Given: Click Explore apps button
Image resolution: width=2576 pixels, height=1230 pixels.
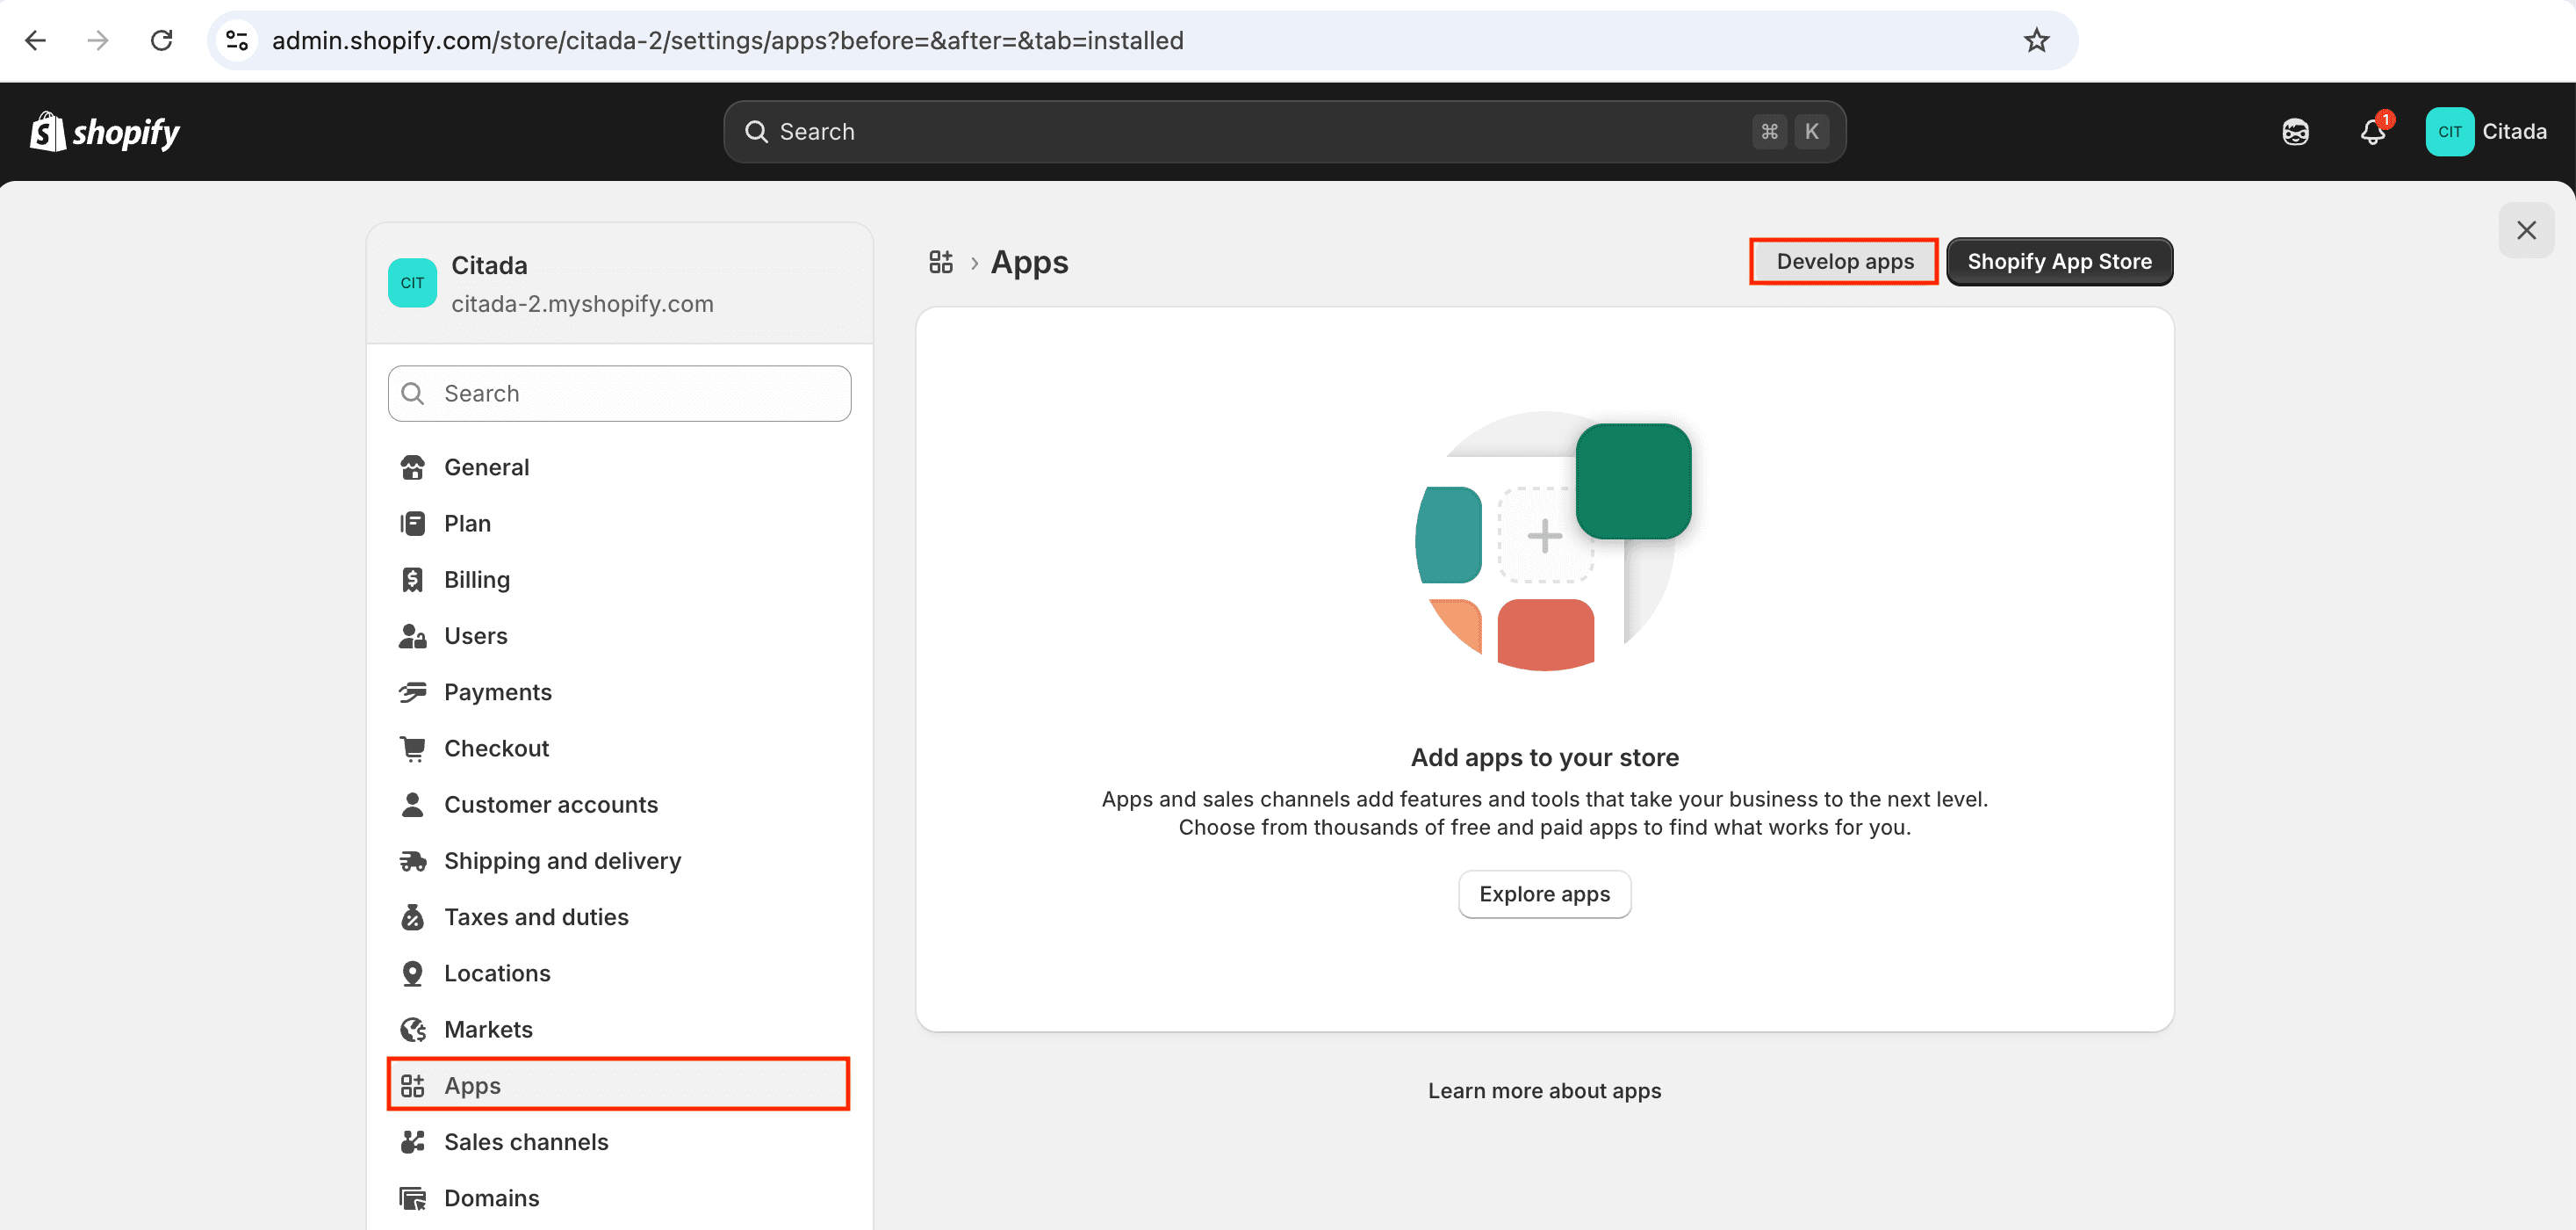Looking at the screenshot, I should pos(1544,894).
